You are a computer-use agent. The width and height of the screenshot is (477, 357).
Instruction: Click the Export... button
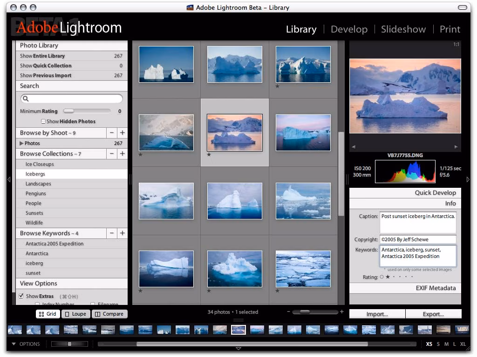(433, 314)
